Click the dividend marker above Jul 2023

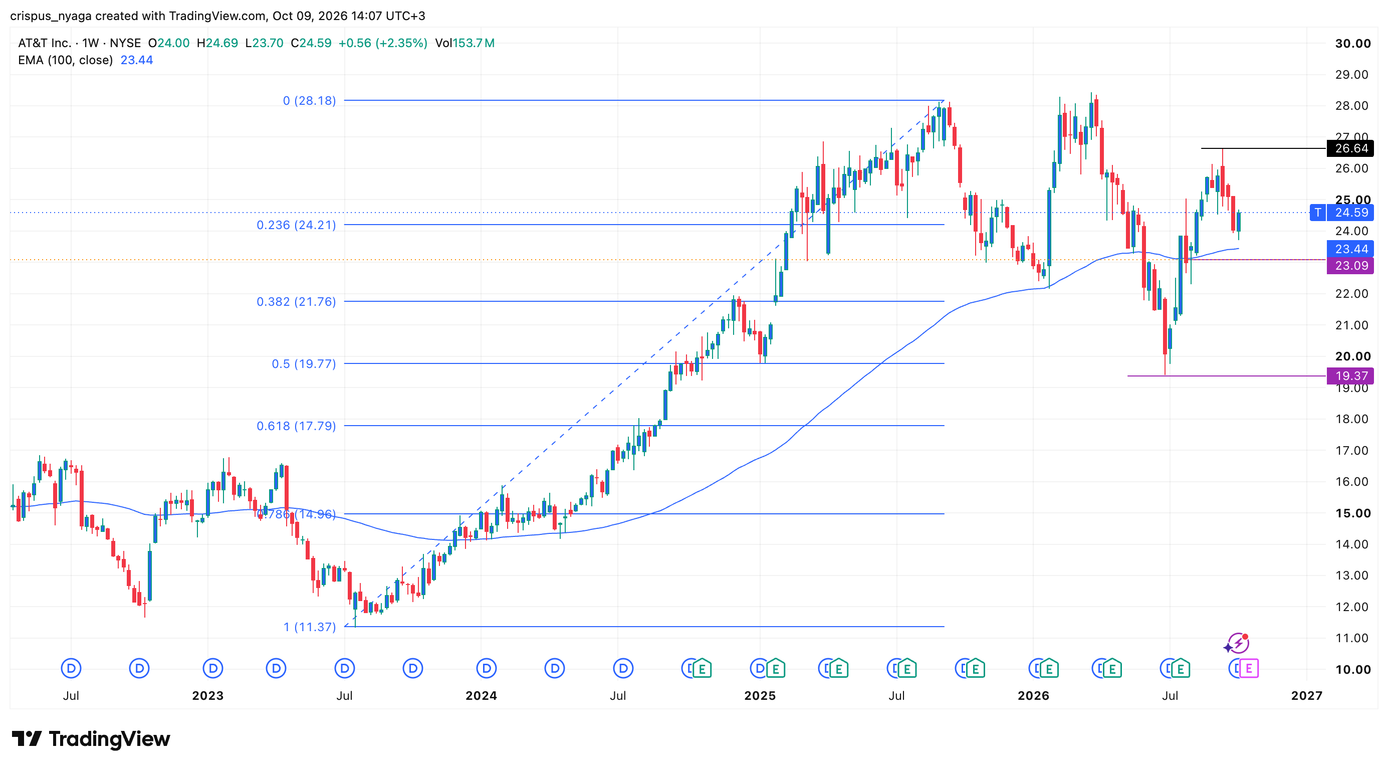tap(345, 669)
